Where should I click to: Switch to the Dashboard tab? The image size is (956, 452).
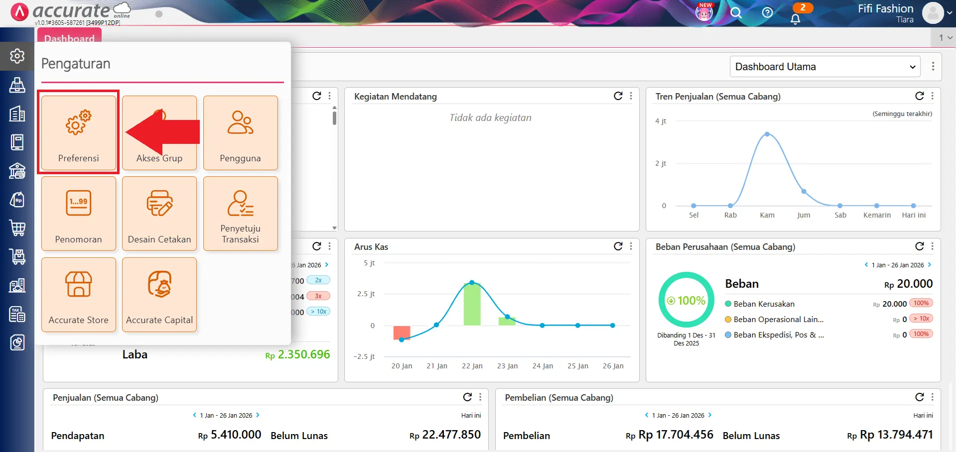(x=69, y=38)
